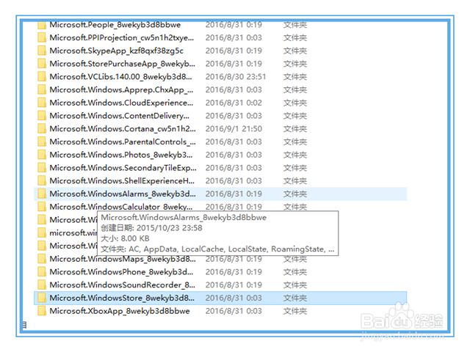Select Microsoft.Windows.ParentalControls_... name

click(123, 142)
